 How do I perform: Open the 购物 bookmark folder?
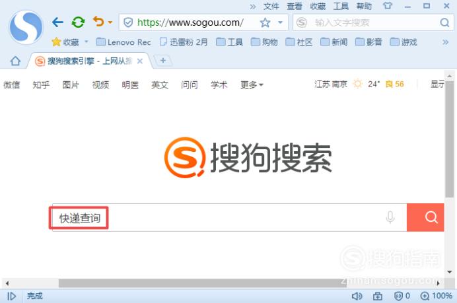tap(264, 42)
